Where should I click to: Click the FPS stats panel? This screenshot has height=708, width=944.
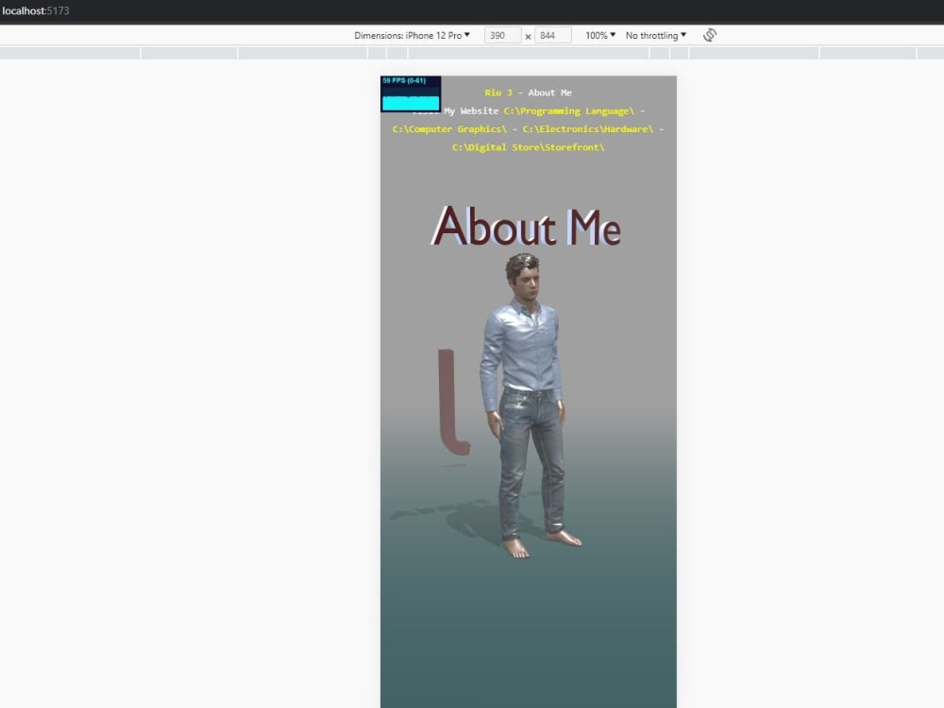pos(411,93)
